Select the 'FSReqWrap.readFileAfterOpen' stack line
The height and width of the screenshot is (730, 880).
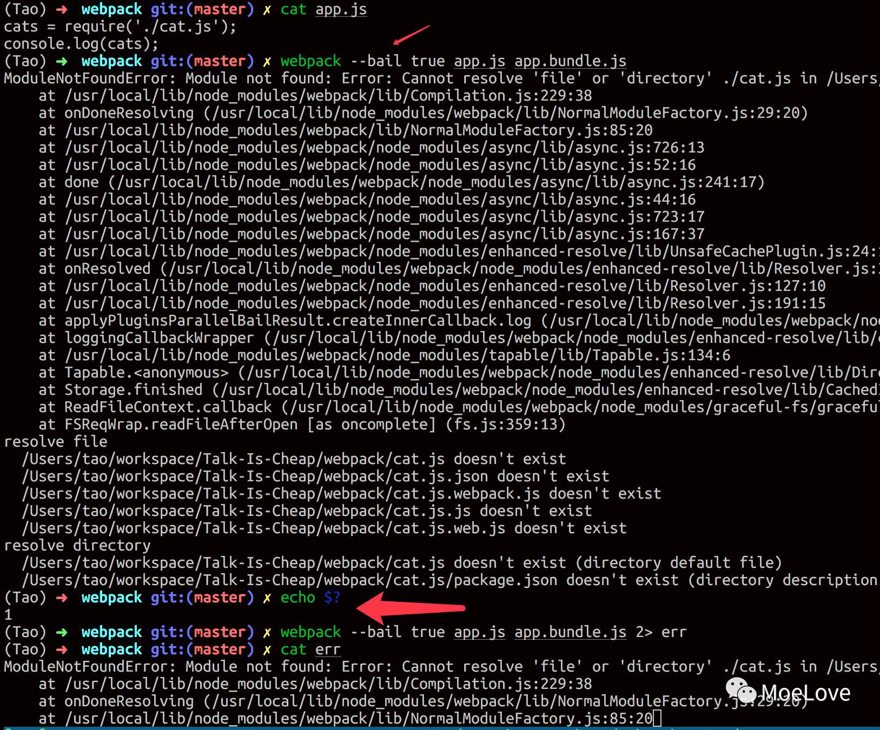(302, 424)
